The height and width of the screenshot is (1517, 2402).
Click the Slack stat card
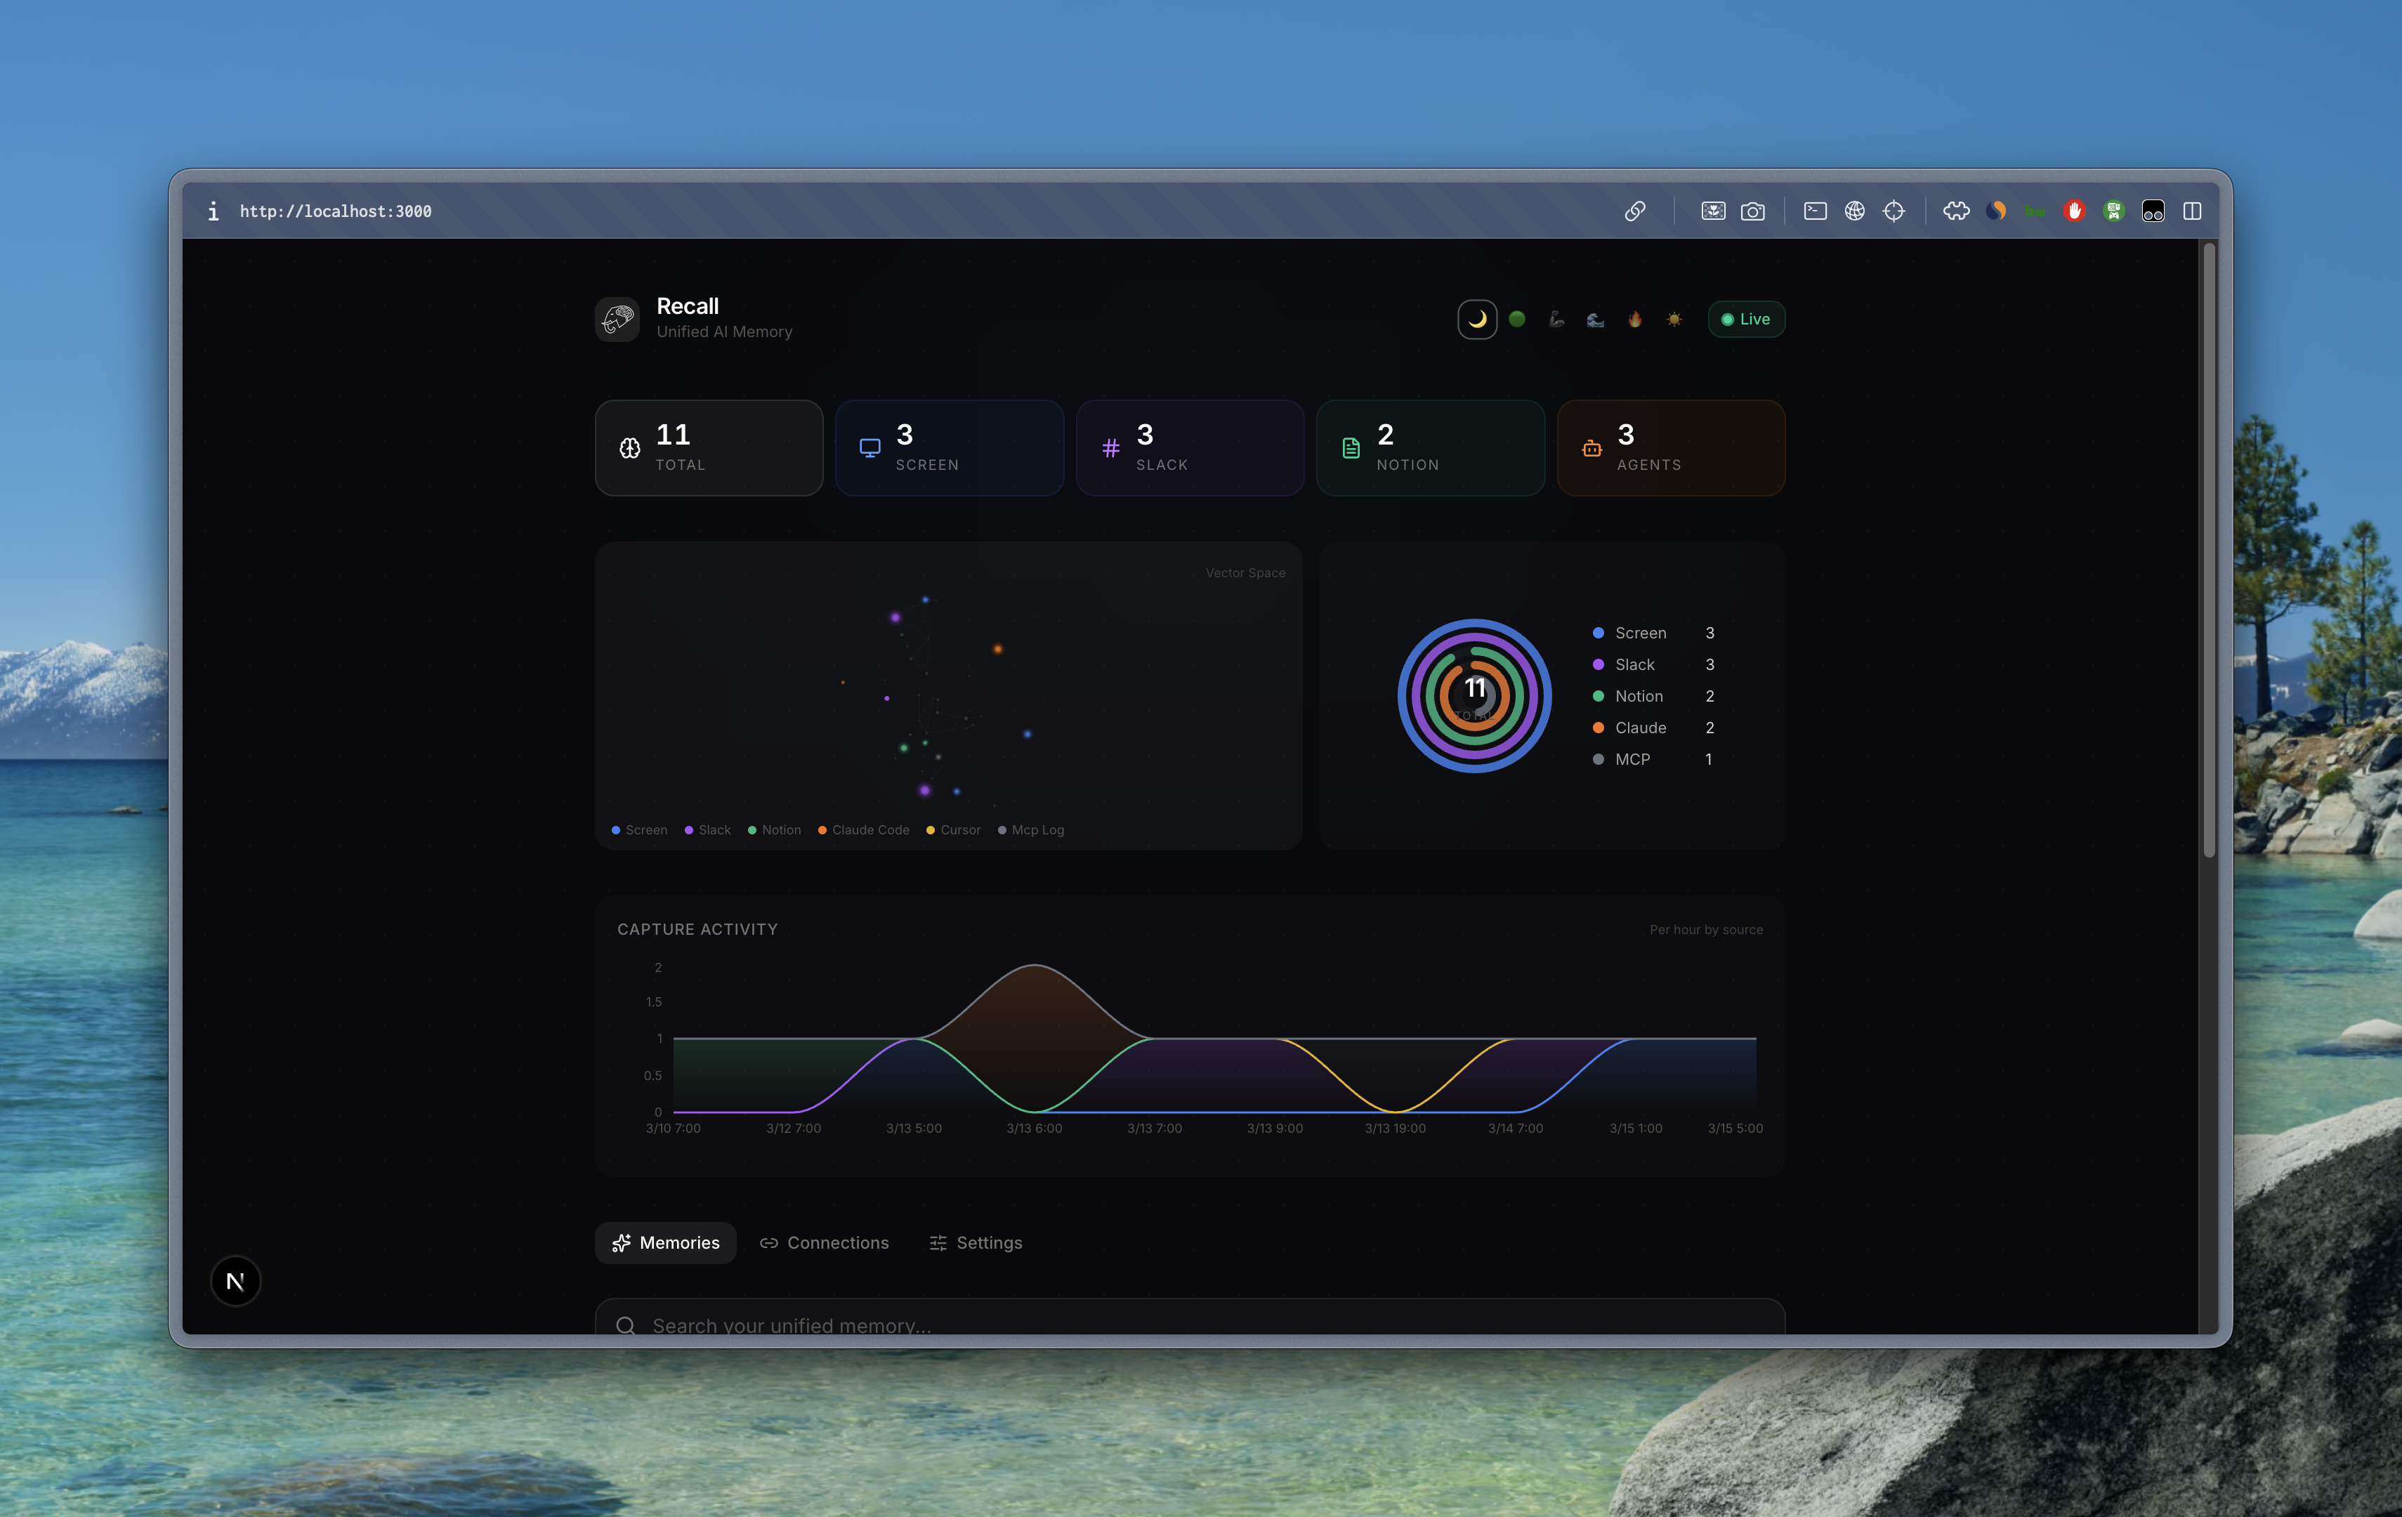1189,448
